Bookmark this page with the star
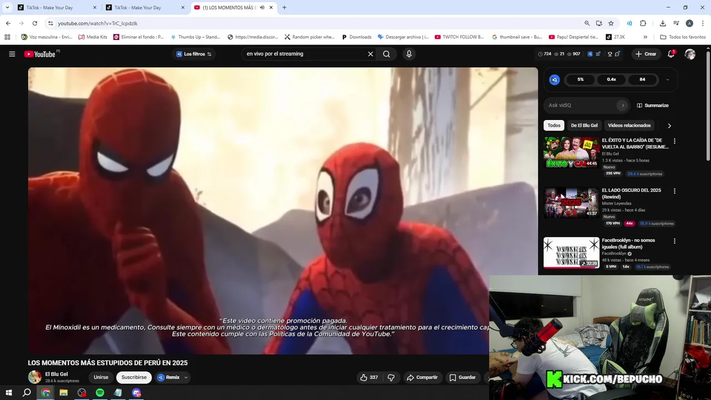This screenshot has height=400, width=711. click(611, 23)
